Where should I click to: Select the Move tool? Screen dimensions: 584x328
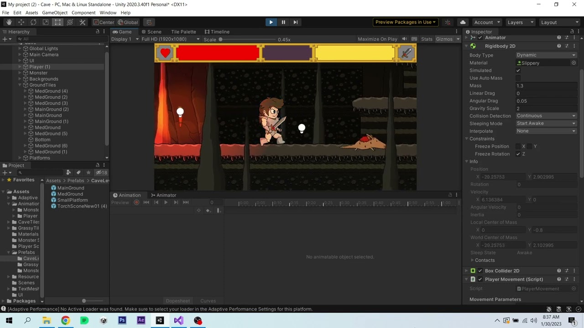(21, 22)
